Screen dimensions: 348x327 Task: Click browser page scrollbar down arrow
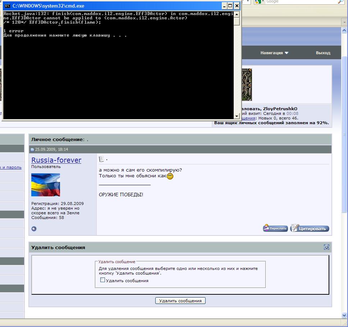(344, 315)
